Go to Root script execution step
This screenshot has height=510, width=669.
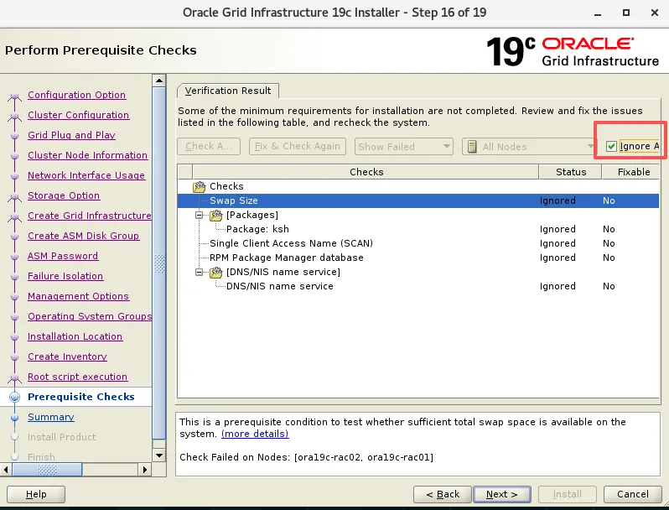[78, 377]
